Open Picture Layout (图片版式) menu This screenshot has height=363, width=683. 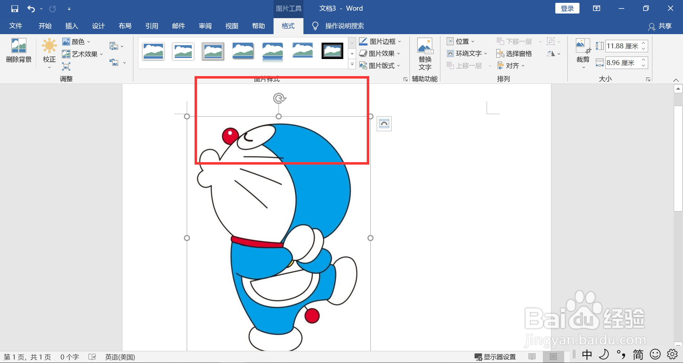380,65
